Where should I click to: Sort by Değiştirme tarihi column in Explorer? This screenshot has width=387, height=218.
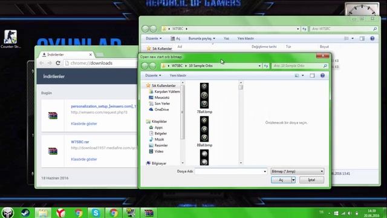[264, 47]
